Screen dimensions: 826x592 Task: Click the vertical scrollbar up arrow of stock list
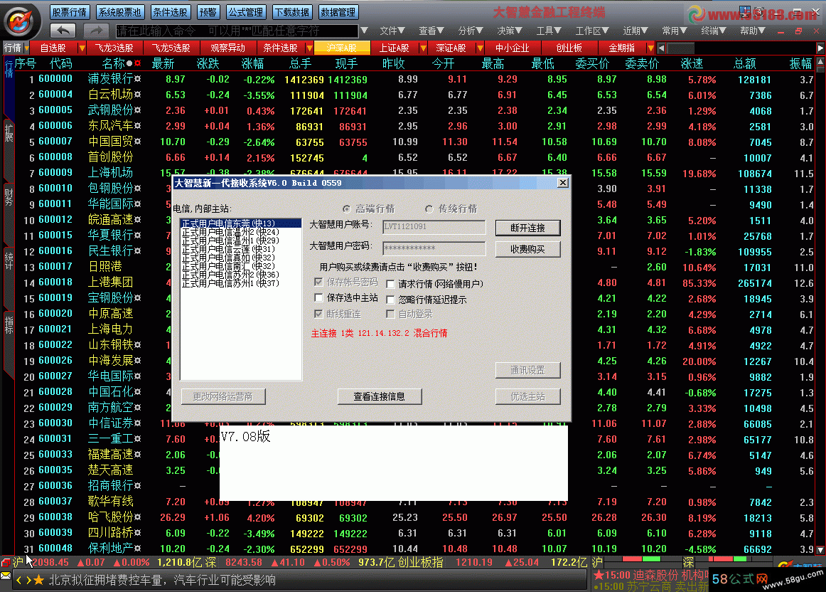(821, 62)
